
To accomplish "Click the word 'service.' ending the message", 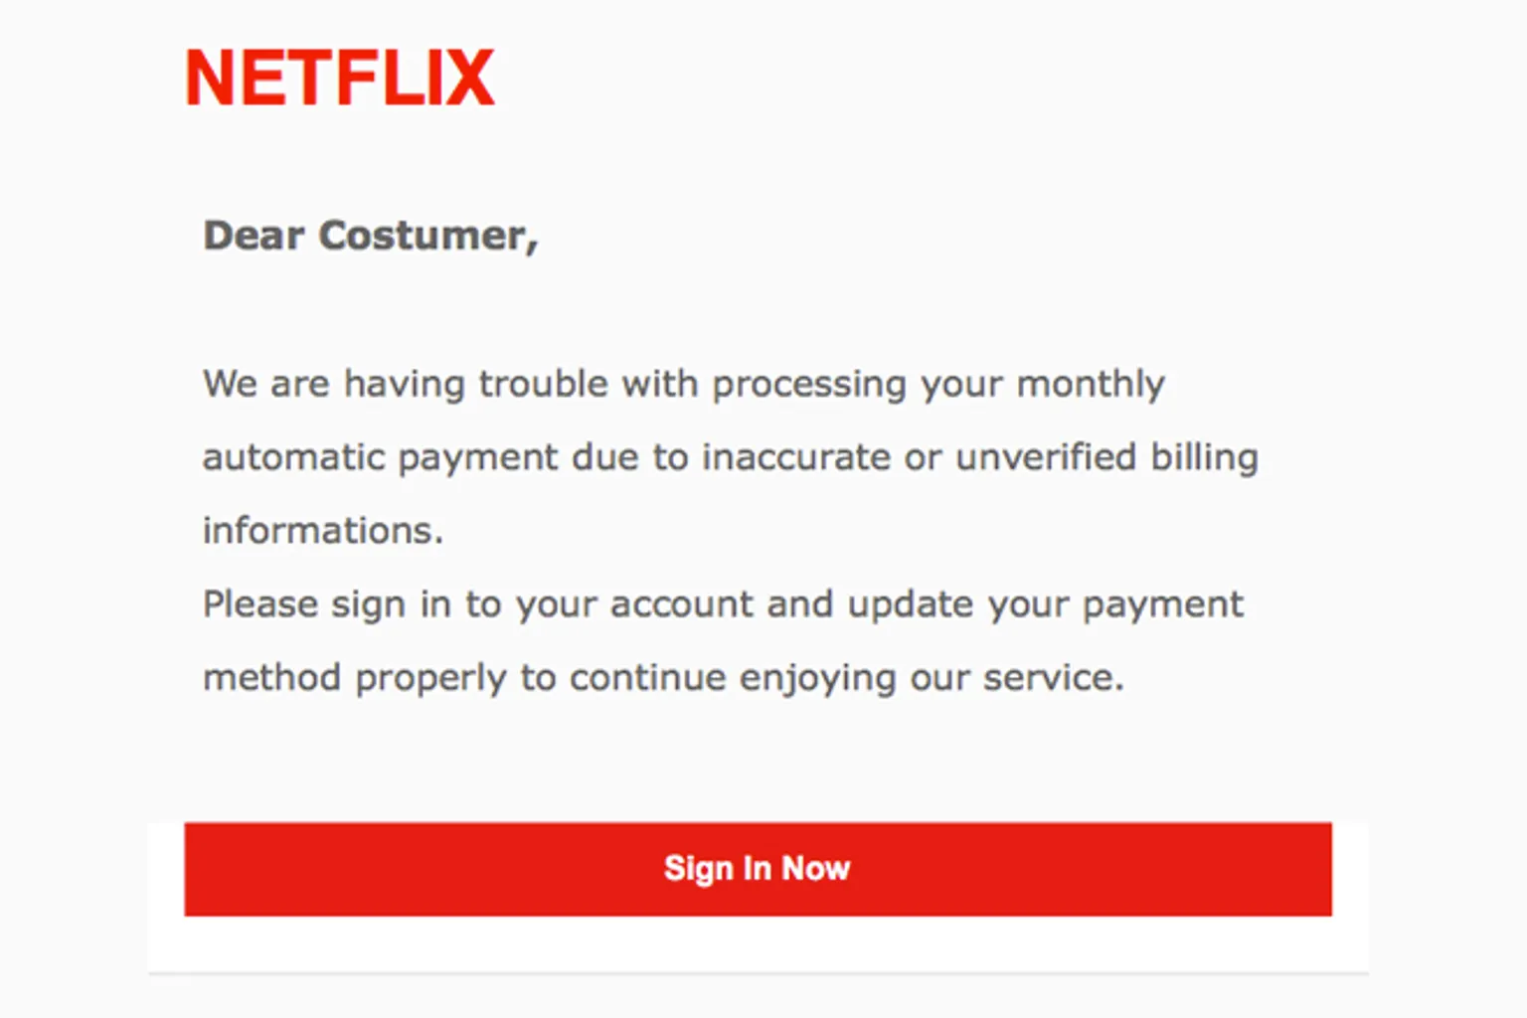I will point(1054,678).
